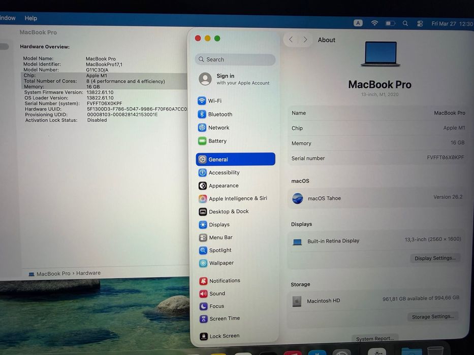Click the Name row showing MacBook Pro

click(x=378, y=113)
